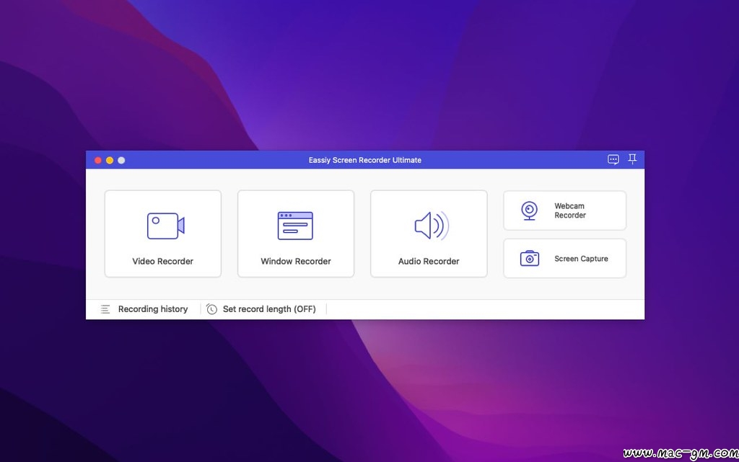The width and height of the screenshot is (739, 462).
Task: Click the webcam icon
Action: (x=529, y=210)
